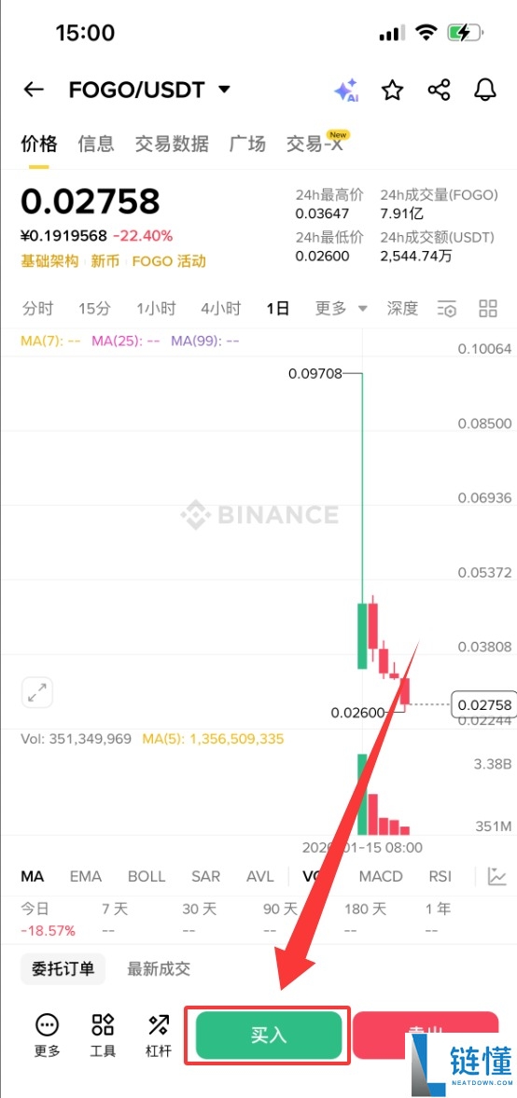Open the 工具 tools icon
This screenshot has width=517, height=1098.
tap(103, 1035)
